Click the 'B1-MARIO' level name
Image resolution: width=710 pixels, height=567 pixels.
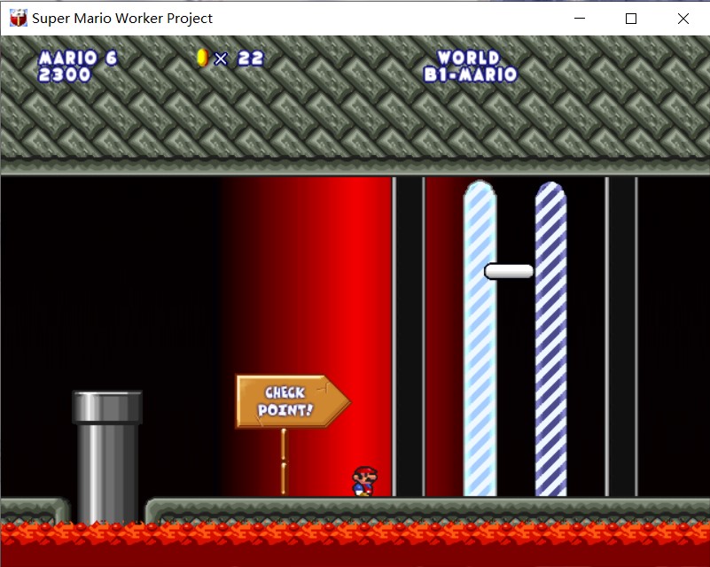[x=471, y=74]
